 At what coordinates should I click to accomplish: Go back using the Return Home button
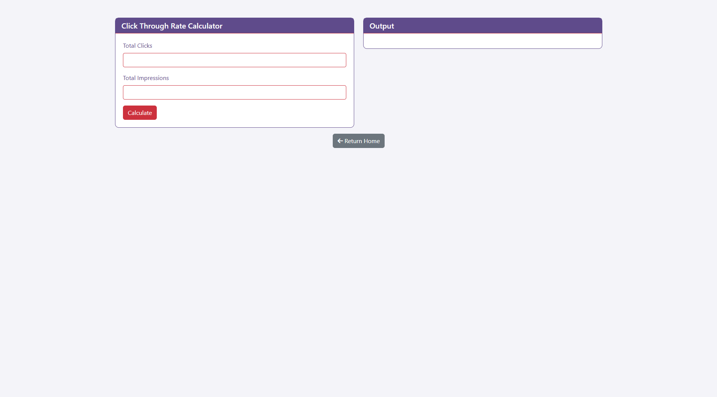pyautogui.click(x=358, y=141)
